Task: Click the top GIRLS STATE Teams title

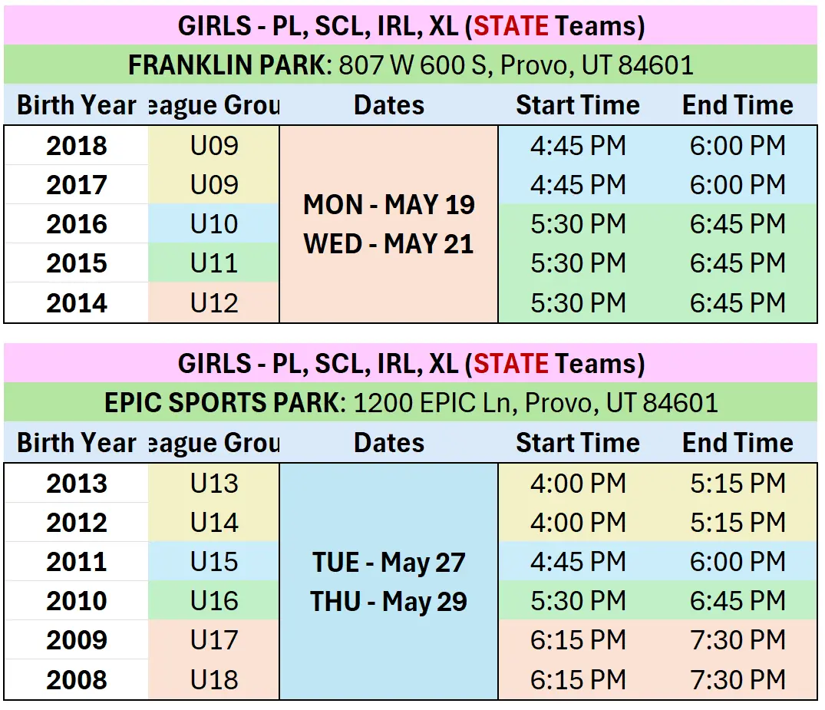Action: pyautogui.click(x=411, y=25)
